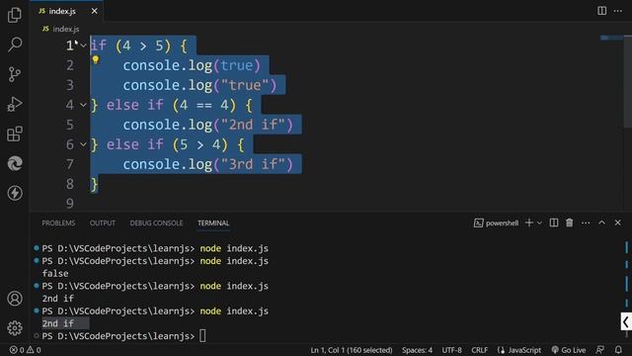Change line endings via CRLF
The width and height of the screenshot is (632, 356).
pyautogui.click(x=479, y=350)
